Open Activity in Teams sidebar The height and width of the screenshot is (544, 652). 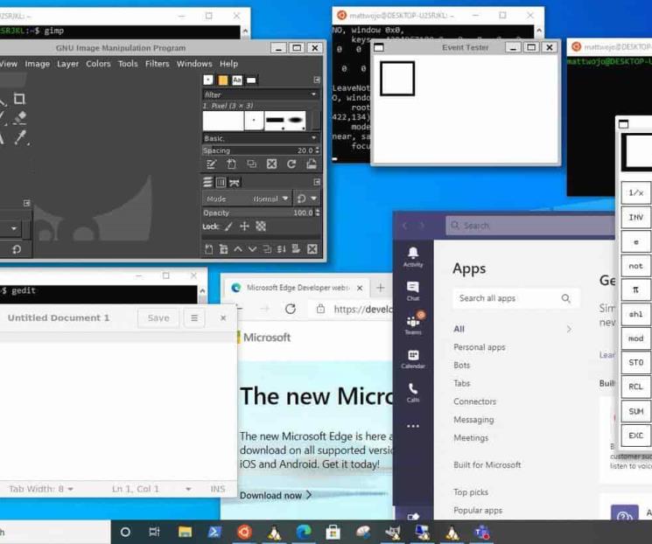coord(413,257)
